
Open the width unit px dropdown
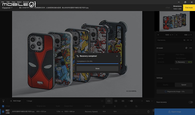point(171,35)
